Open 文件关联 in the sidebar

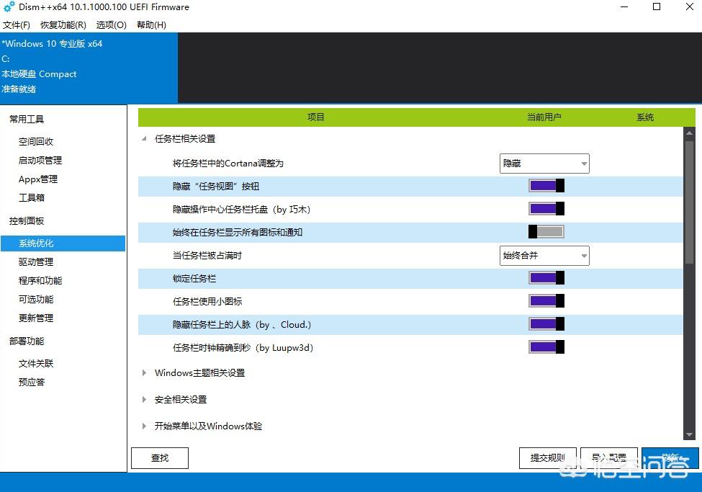[x=36, y=363]
